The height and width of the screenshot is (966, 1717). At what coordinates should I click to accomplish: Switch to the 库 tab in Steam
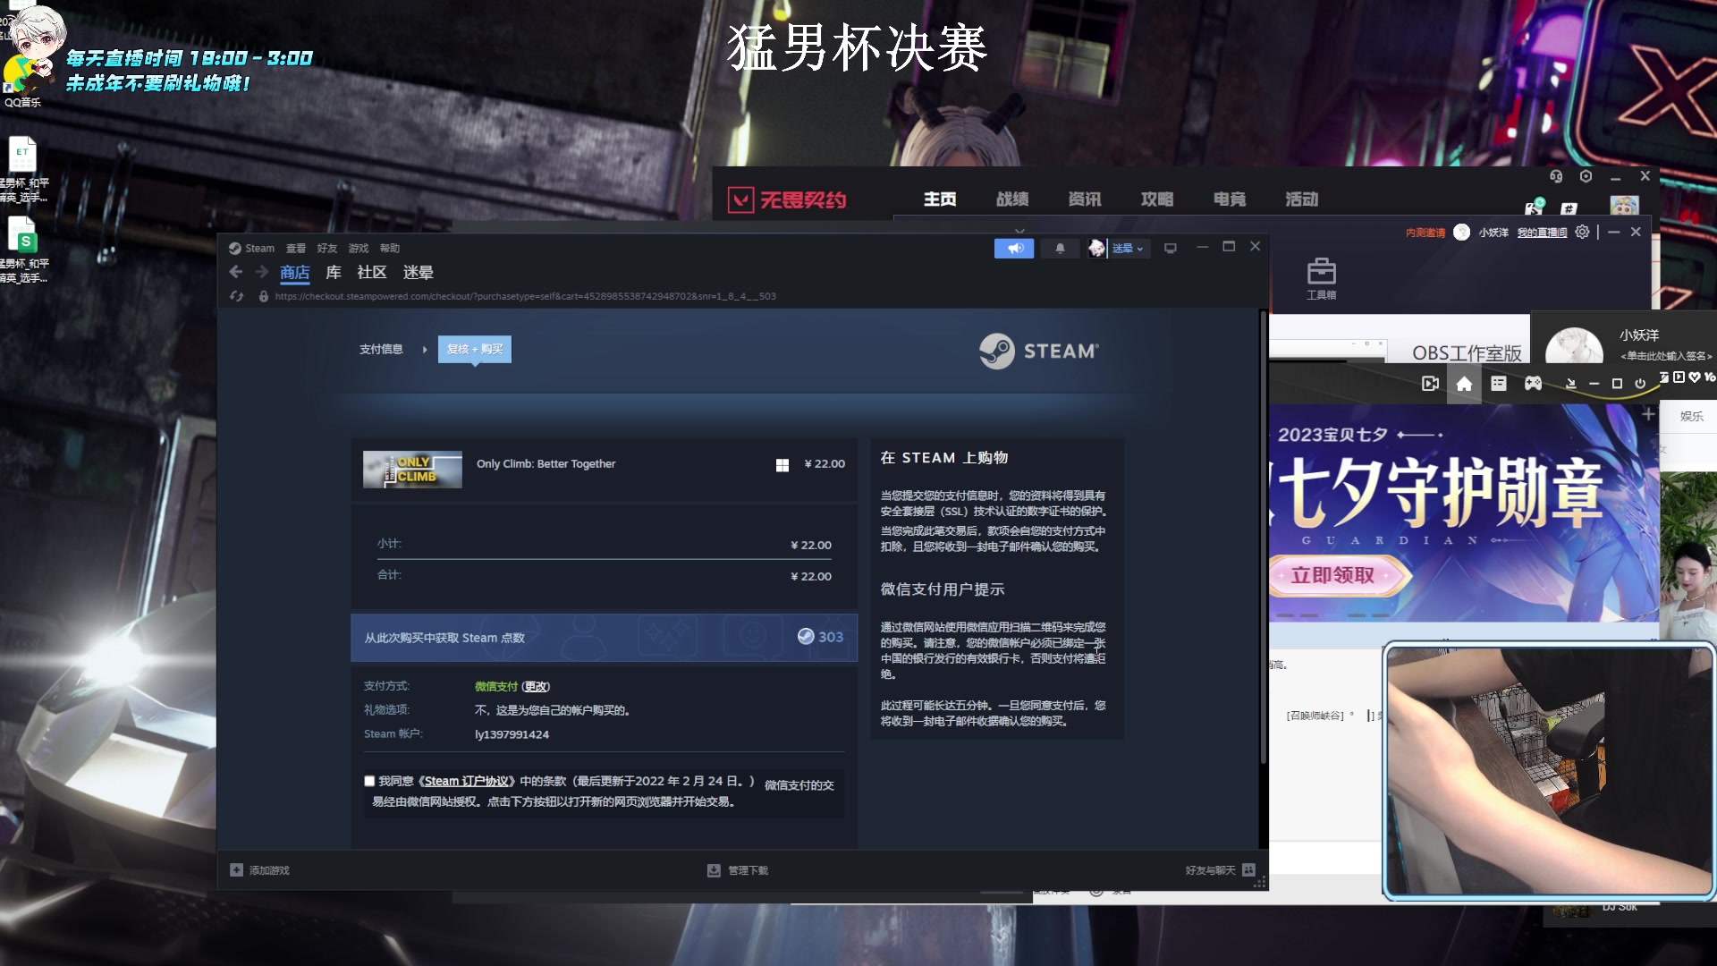tap(334, 272)
